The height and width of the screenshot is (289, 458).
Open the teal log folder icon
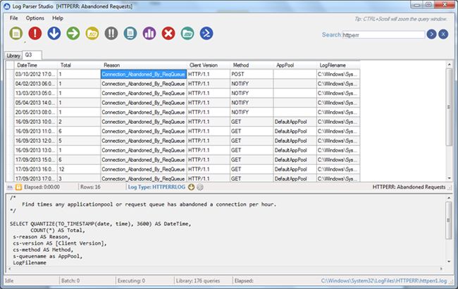[x=187, y=33]
